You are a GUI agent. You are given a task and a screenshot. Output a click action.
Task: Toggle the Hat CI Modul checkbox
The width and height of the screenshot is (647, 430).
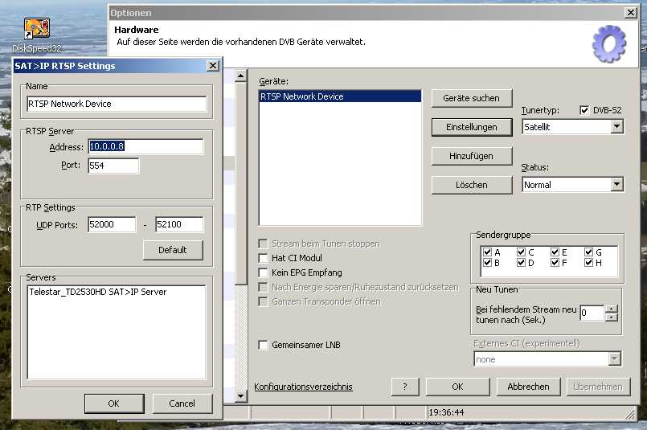click(263, 258)
